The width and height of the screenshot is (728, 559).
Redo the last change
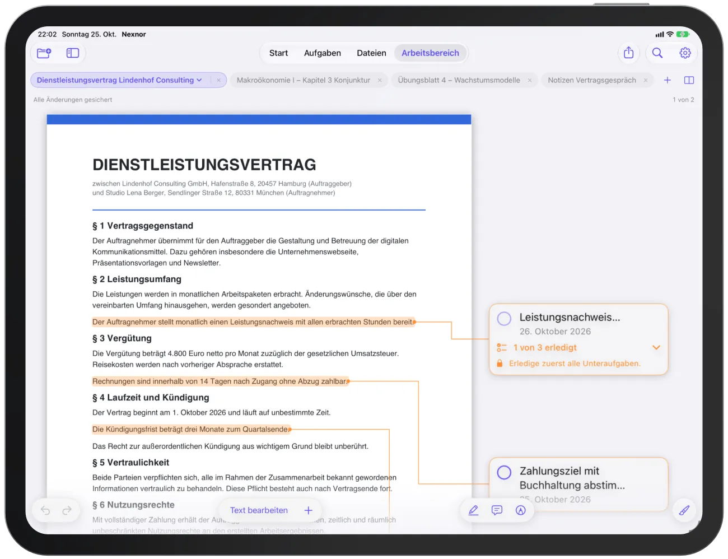67,510
